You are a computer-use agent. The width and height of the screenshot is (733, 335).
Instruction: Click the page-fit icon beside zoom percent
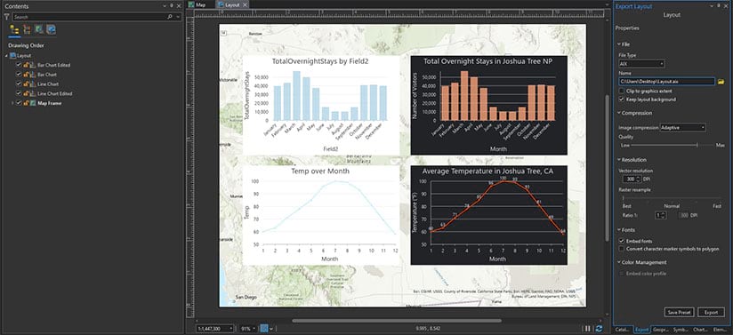(x=264, y=329)
